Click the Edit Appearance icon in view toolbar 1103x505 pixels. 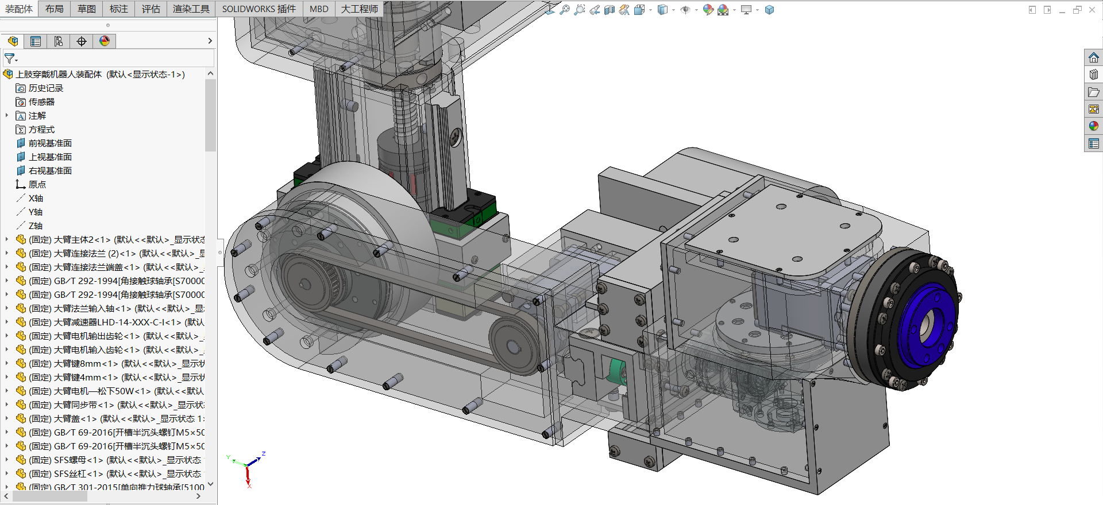point(708,10)
